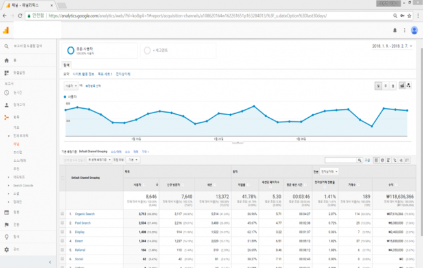423x268 pixels.
Task: Switch to Site Usage tab
Action: tap(83, 74)
